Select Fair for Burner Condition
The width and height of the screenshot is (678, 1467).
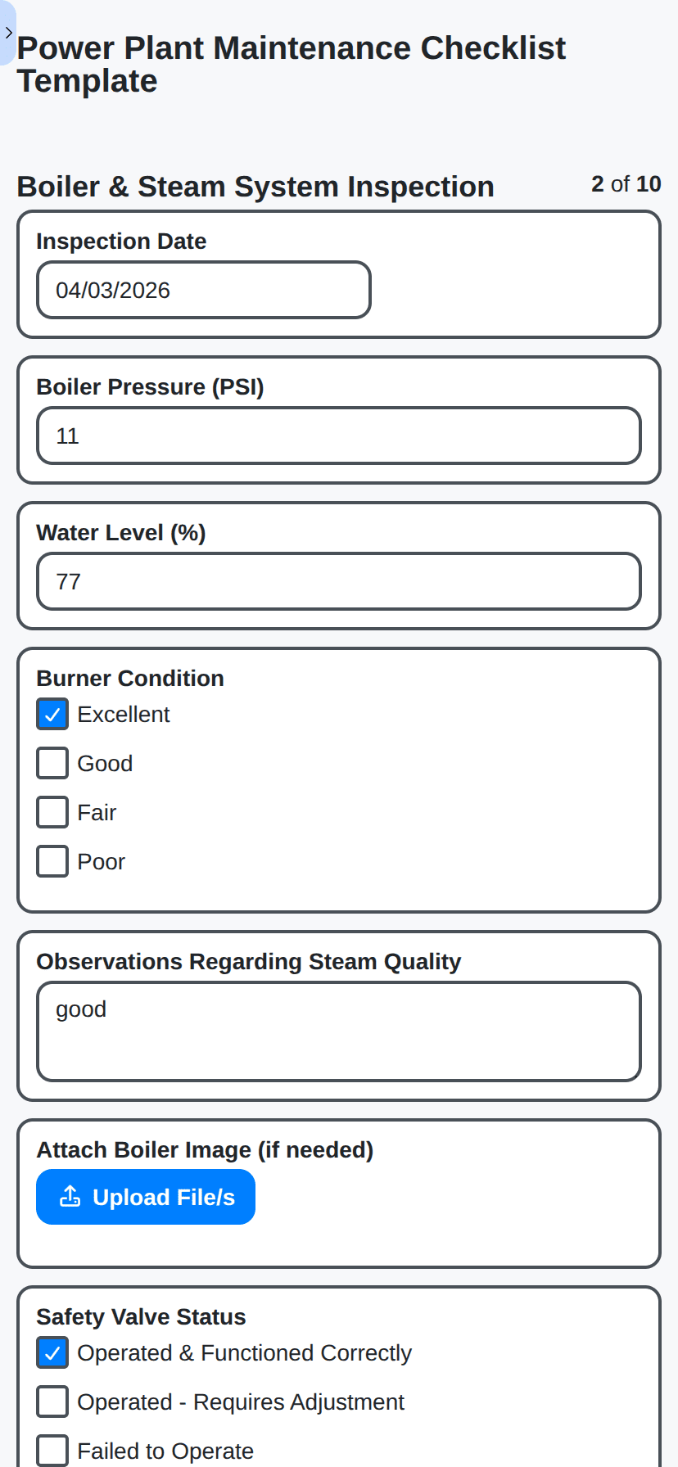(52, 811)
